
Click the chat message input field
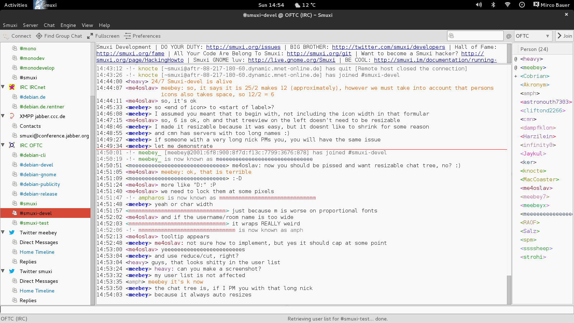pyautogui.click(x=287, y=310)
